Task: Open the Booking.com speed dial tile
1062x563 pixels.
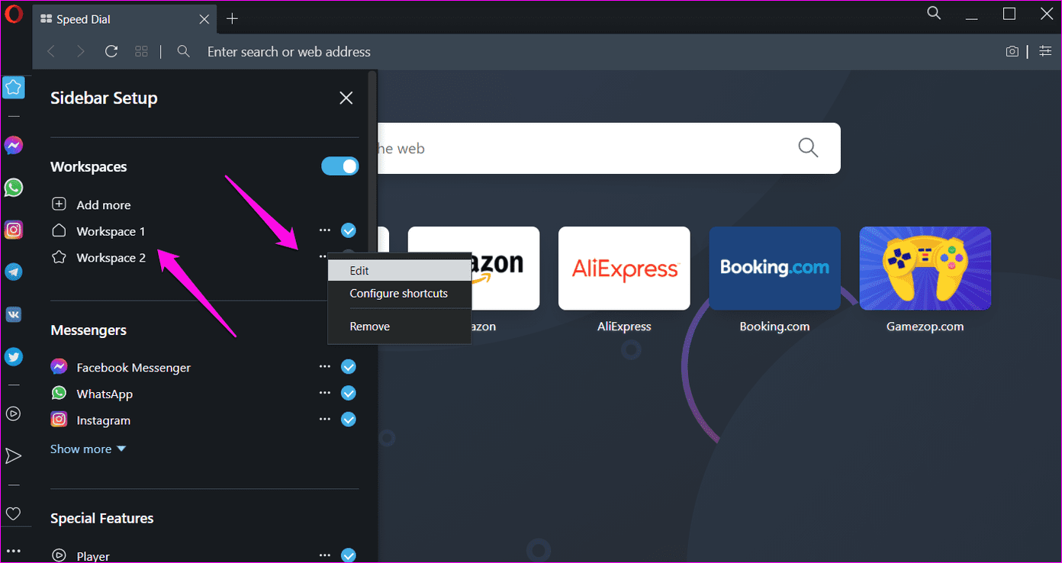Action: [774, 269]
